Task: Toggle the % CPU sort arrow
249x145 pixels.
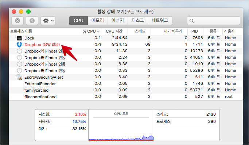Action: 98,31
